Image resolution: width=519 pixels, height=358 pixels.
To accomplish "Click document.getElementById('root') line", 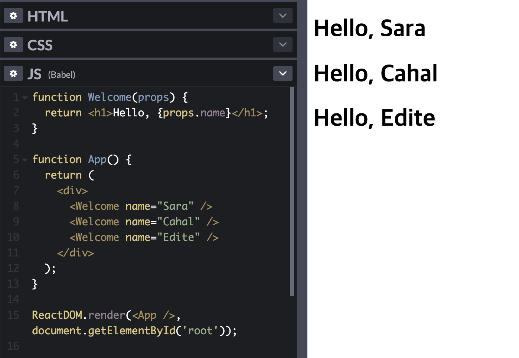I will (x=134, y=331).
